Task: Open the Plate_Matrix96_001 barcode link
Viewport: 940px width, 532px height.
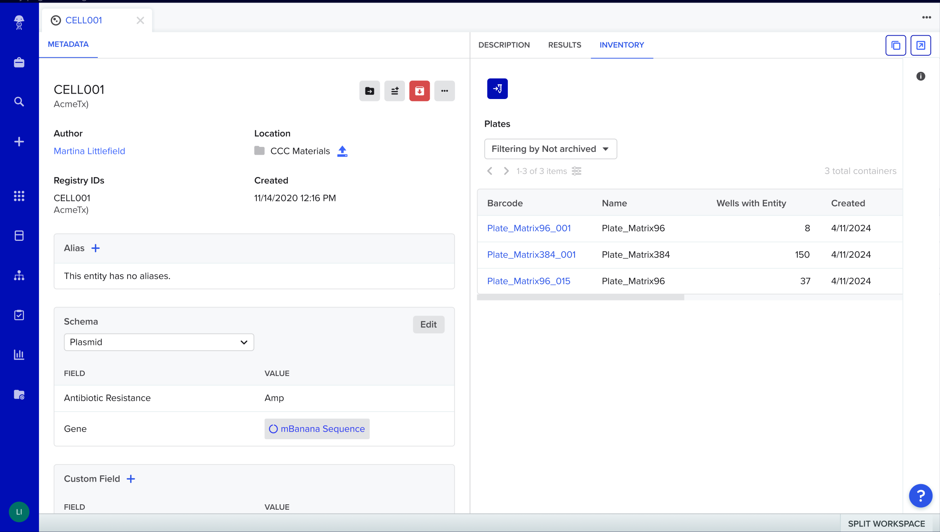Action: [529, 228]
